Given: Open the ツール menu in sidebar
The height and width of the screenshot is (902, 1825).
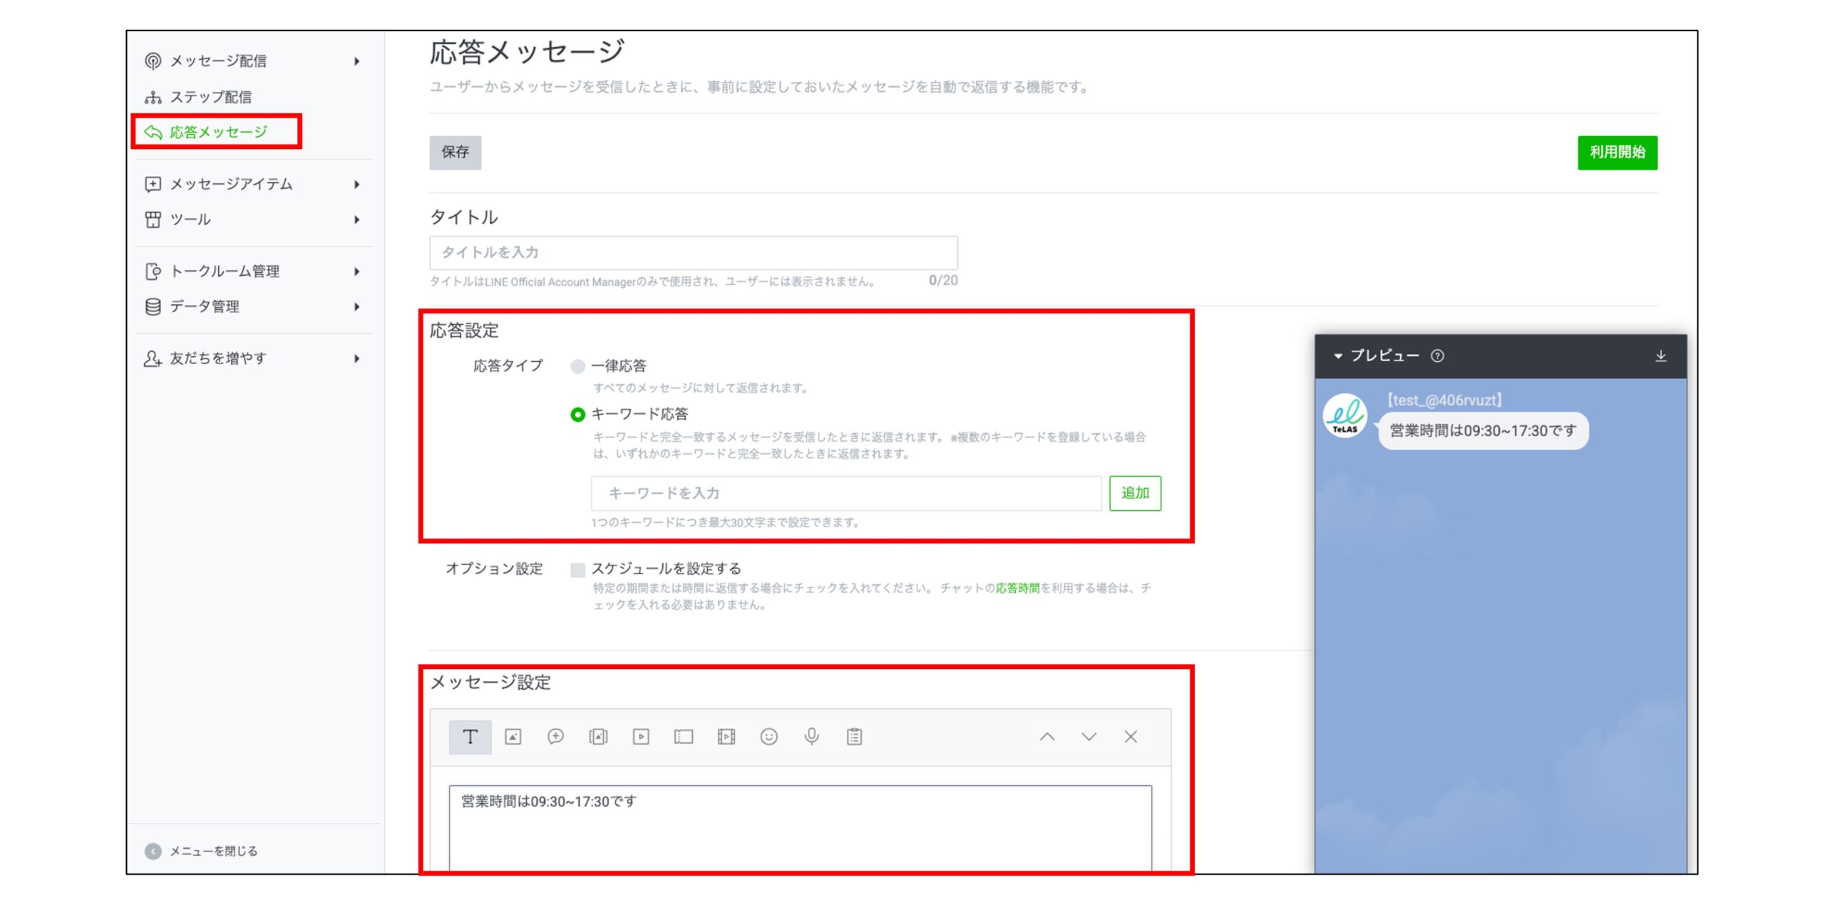Looking at the screenshot, I should pos(190,219).
